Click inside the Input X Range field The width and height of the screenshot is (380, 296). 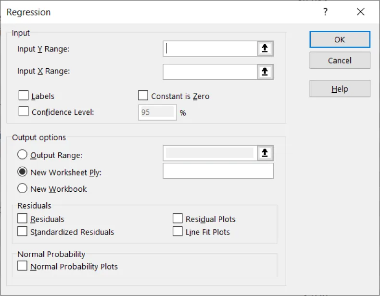(x=210, y=72)
